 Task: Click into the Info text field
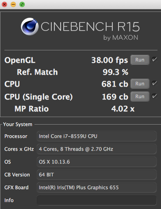[x=96, y=200]
